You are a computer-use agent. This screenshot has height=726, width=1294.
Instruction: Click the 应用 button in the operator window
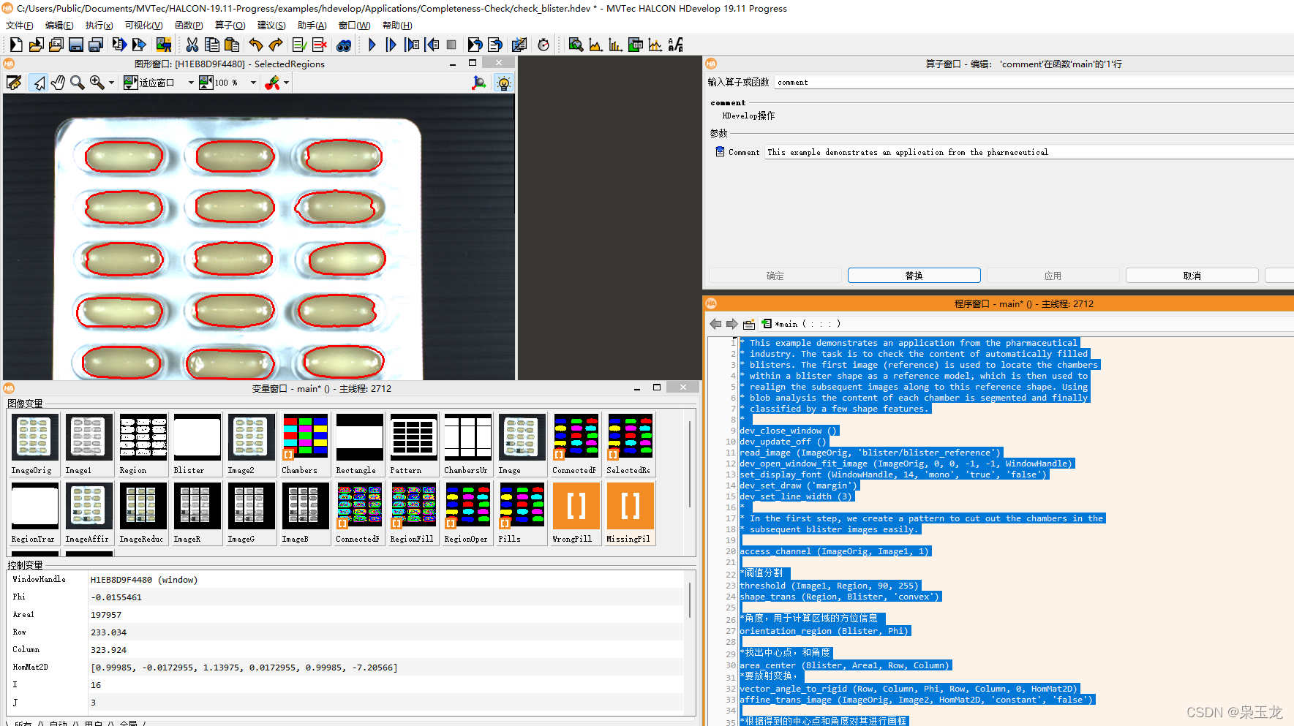tap(1053, 276)
